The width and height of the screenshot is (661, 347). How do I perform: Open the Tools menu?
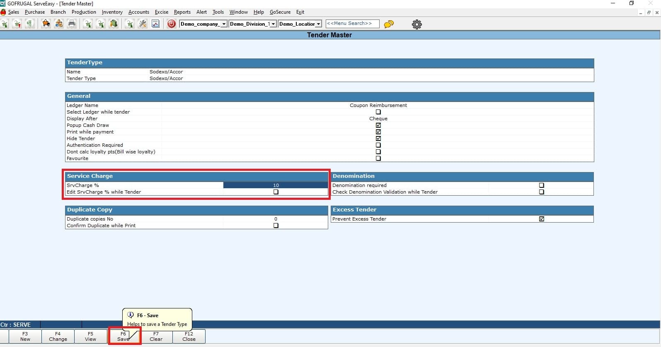[x=218, y=12]
